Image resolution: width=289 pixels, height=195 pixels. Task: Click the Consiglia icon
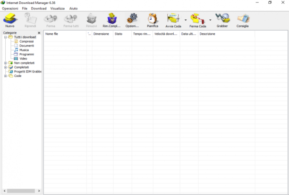click(x=243, y=18)
